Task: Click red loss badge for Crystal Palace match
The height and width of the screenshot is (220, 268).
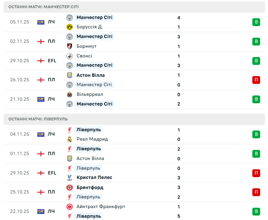Action: click(256, 173)
